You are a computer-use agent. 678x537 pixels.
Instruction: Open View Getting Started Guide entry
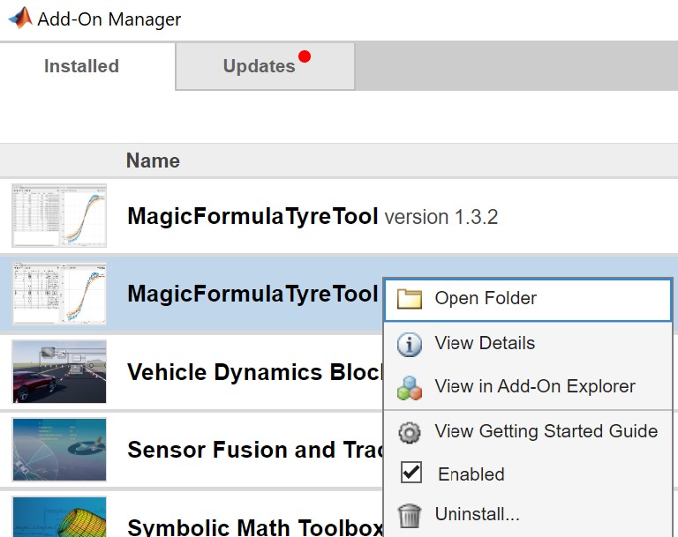click(546, 431)
